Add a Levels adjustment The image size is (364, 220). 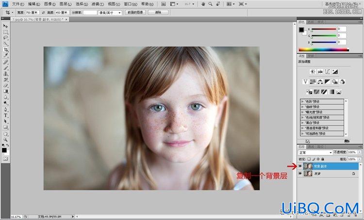tap(320, 72)
